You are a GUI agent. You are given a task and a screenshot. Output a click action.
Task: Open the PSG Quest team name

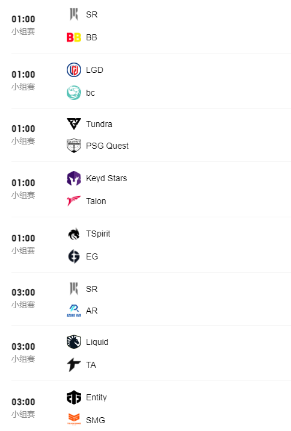(x=107, y=146)
